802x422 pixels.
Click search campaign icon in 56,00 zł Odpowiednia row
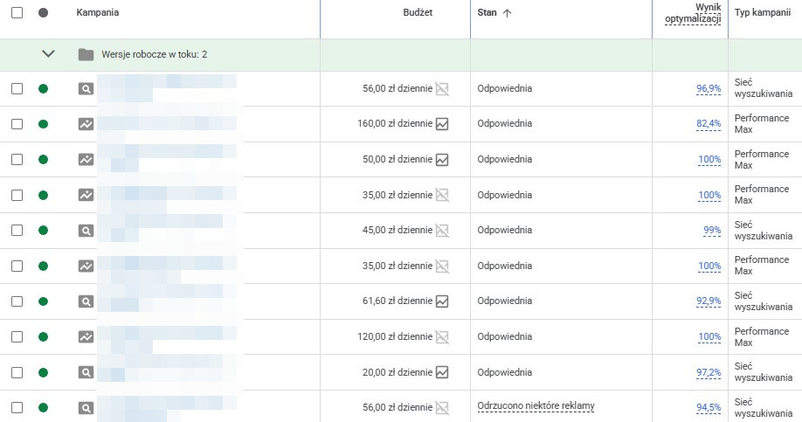[86, 88]
